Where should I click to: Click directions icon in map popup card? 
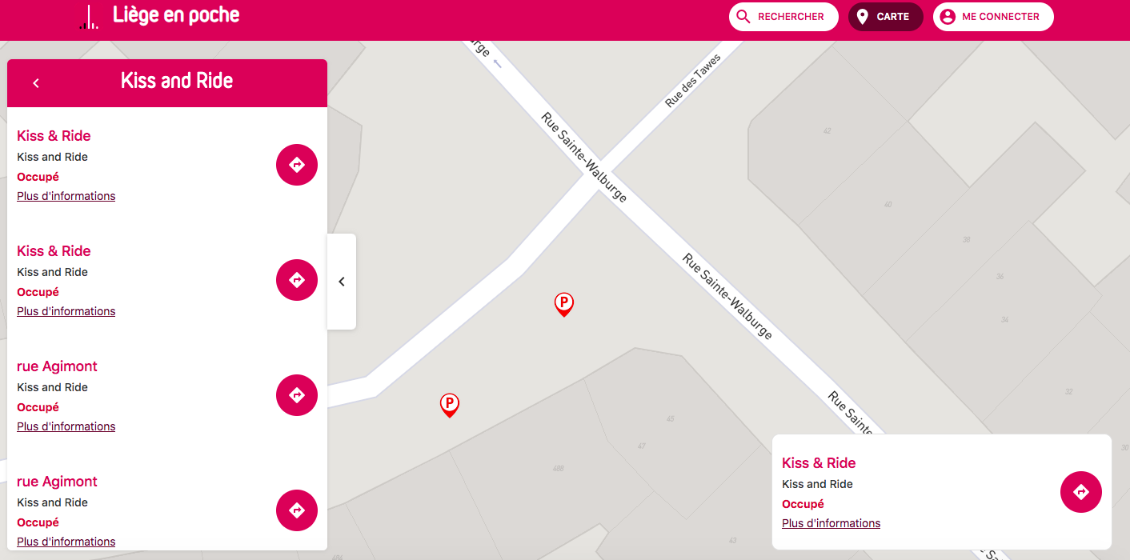1081,492
